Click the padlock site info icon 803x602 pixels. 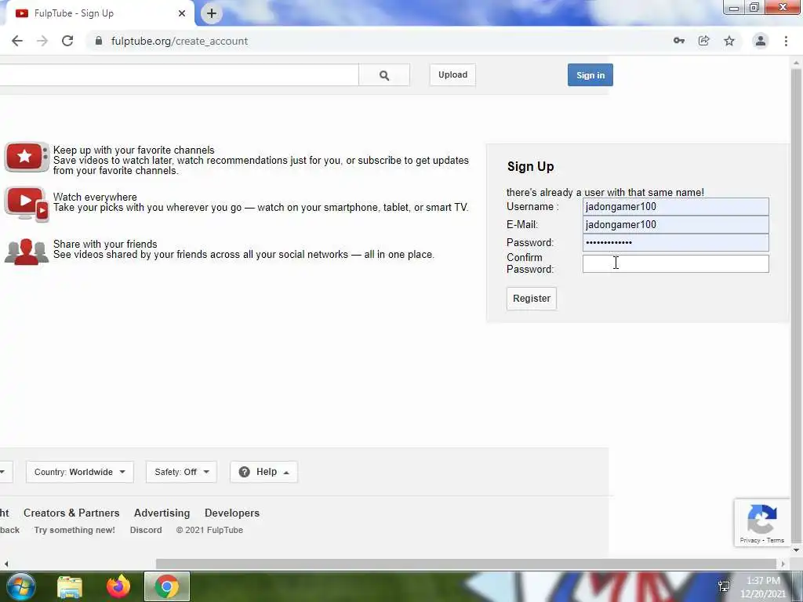coord(98,41)
